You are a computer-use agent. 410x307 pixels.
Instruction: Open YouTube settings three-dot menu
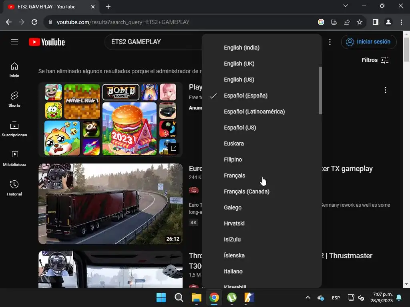(x=330, y=42)
